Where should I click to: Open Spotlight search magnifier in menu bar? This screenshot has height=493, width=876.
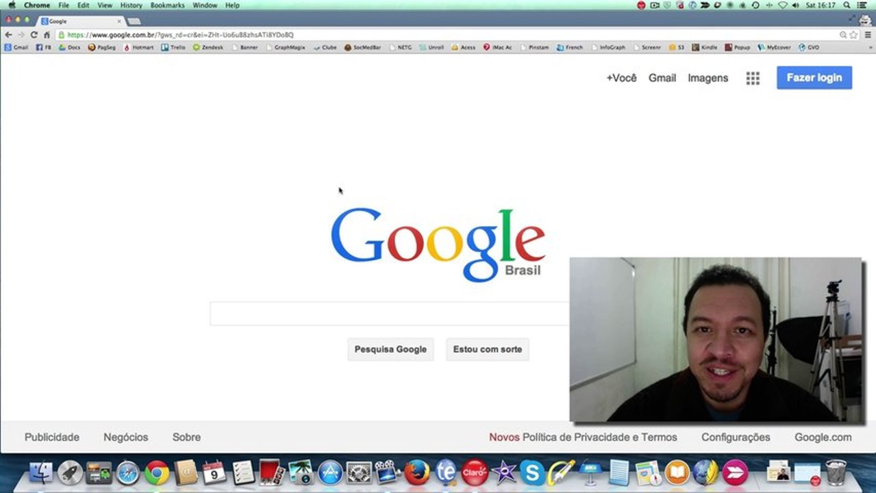(847, 5)
